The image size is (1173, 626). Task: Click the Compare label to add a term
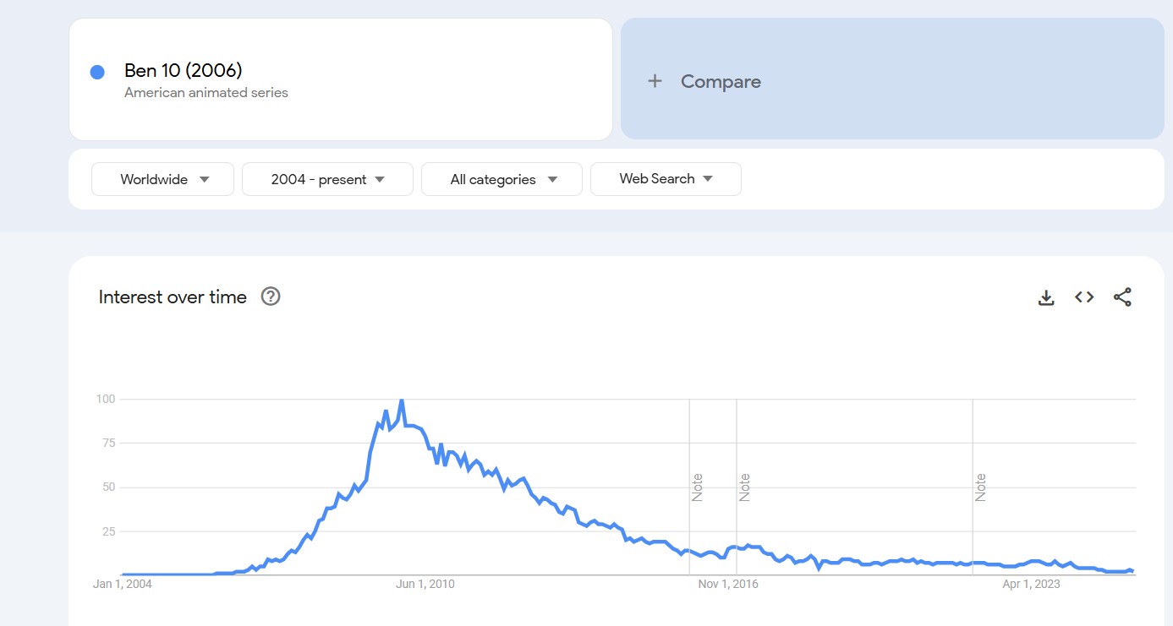721,81
